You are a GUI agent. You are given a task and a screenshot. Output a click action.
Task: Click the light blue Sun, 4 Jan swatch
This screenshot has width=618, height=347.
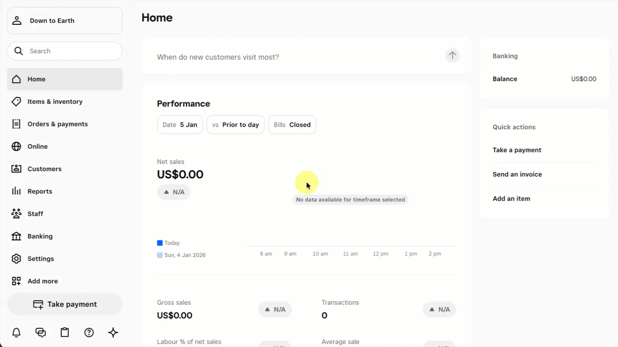tap(160, 255)
